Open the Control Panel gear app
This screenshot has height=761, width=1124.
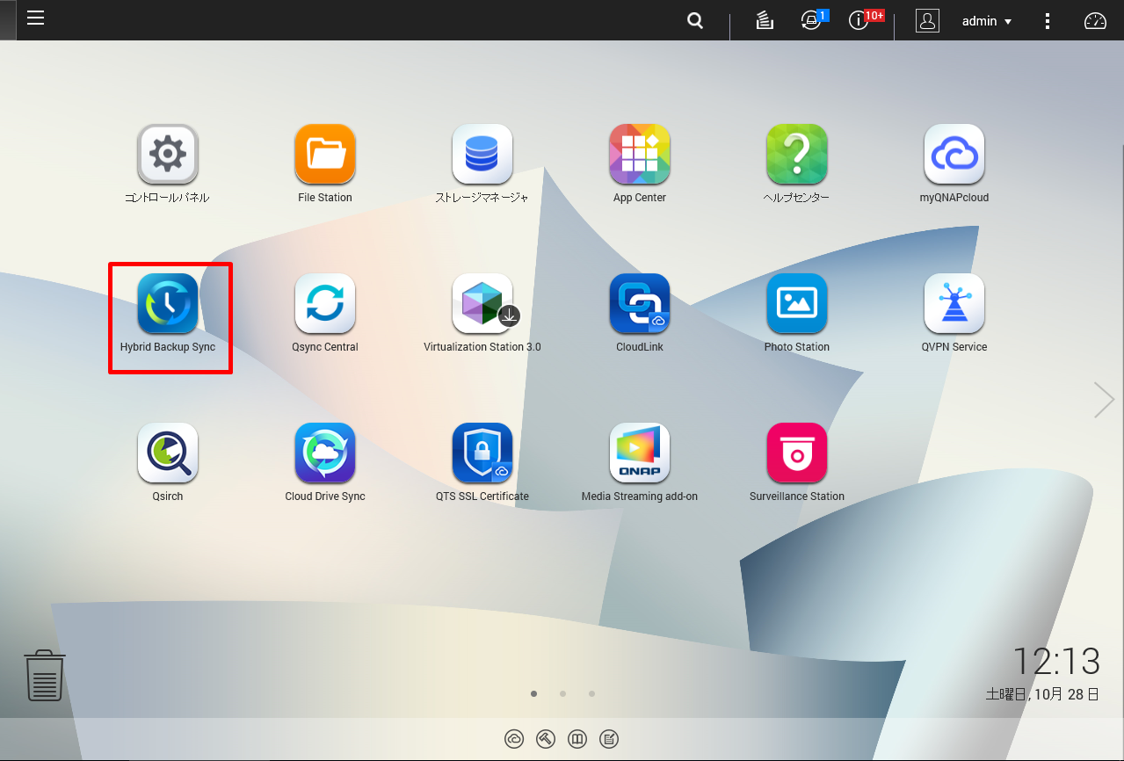point(168,155)
